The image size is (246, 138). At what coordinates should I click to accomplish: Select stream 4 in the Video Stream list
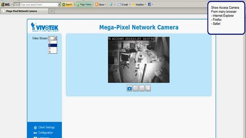coord(53,52)
